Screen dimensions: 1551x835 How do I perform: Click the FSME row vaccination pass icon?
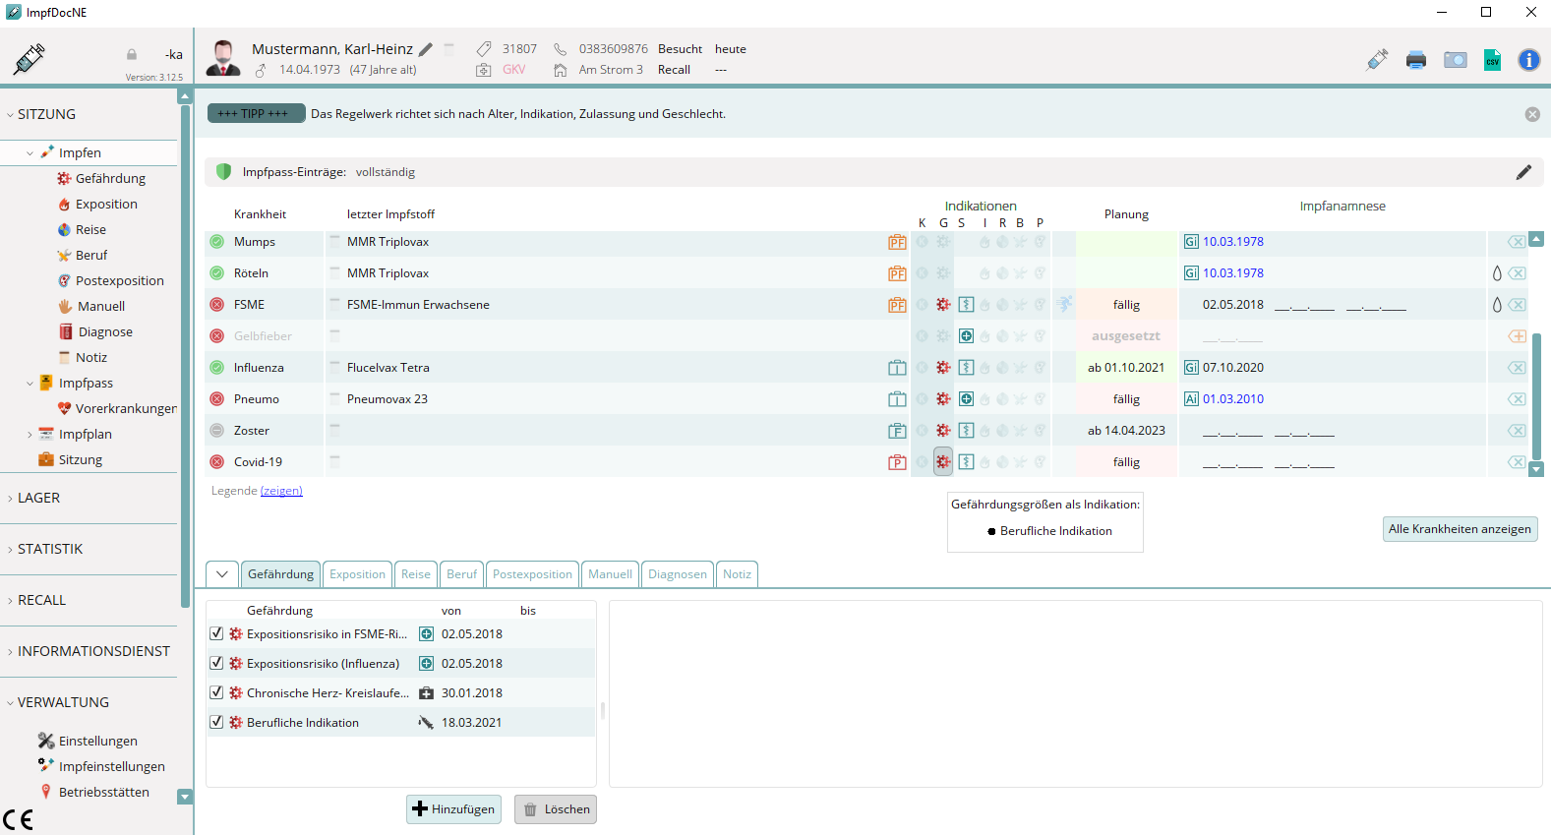click(897, 305)
